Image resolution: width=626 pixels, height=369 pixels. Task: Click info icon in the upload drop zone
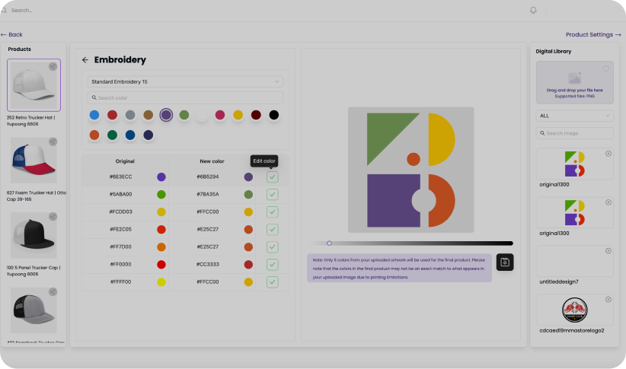click(606, 68)
